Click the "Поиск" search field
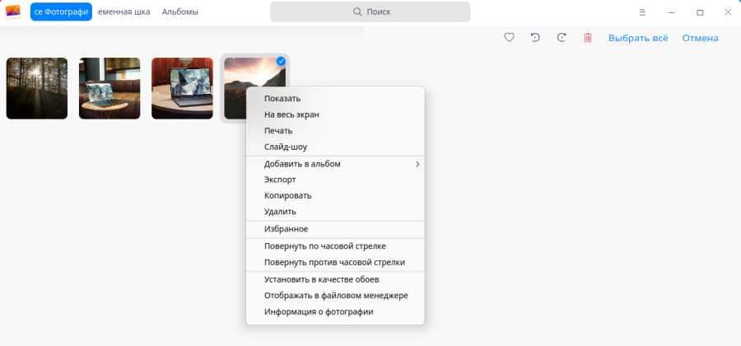Viewport: 741px width, 346px height. pos(370,12)
